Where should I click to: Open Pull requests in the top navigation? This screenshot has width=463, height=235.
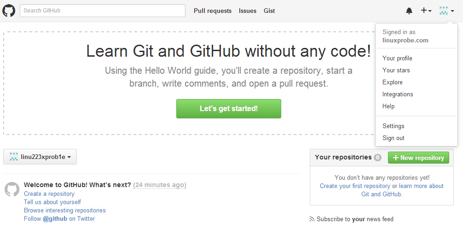click(x=213, y=11)
